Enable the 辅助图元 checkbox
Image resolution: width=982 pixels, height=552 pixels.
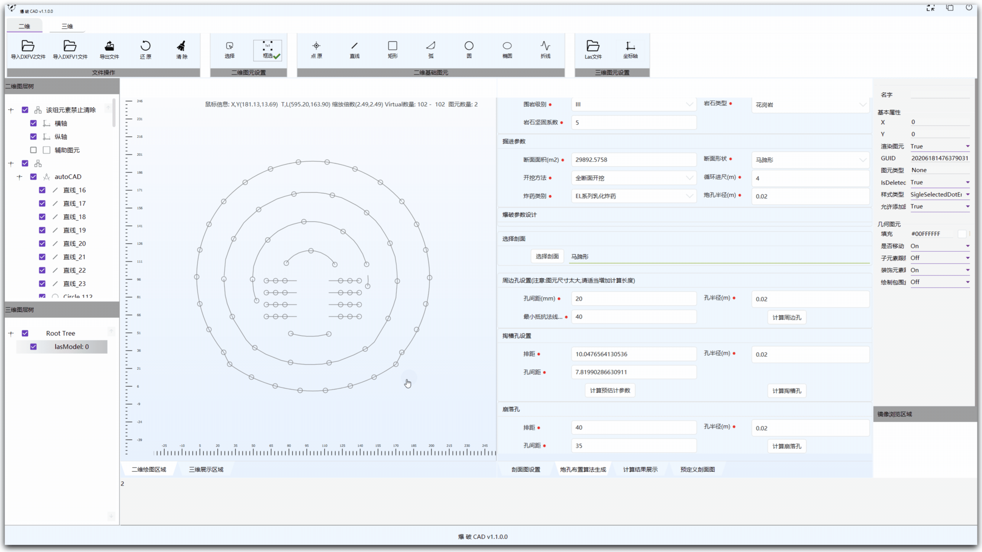point(34,150)
